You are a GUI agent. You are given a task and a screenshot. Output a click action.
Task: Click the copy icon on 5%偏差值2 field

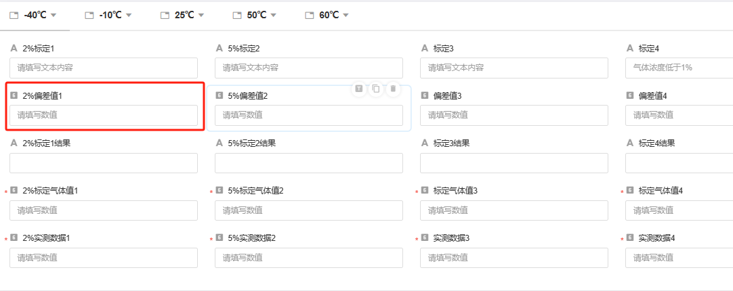(x=376, y=89)
